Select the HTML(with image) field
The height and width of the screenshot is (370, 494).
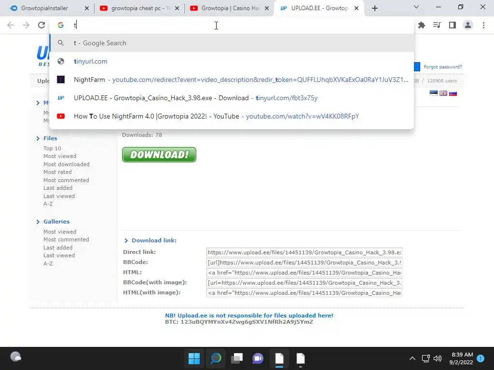tap(304, 292)
